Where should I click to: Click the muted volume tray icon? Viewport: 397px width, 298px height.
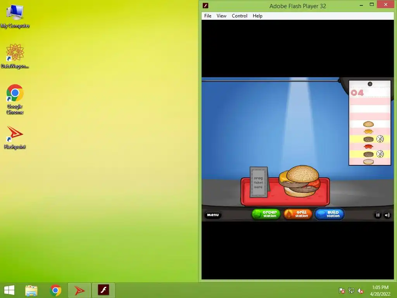(361, 291)
